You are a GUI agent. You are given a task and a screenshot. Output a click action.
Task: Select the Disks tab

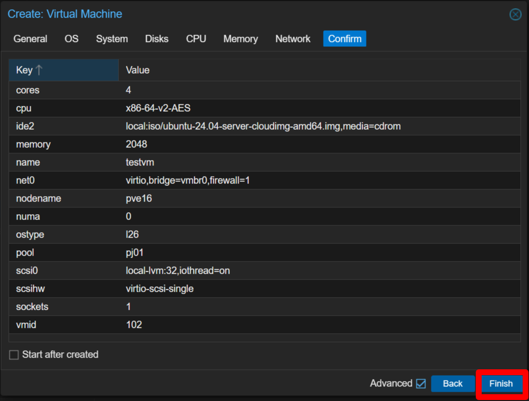click(x=157, y=39)
